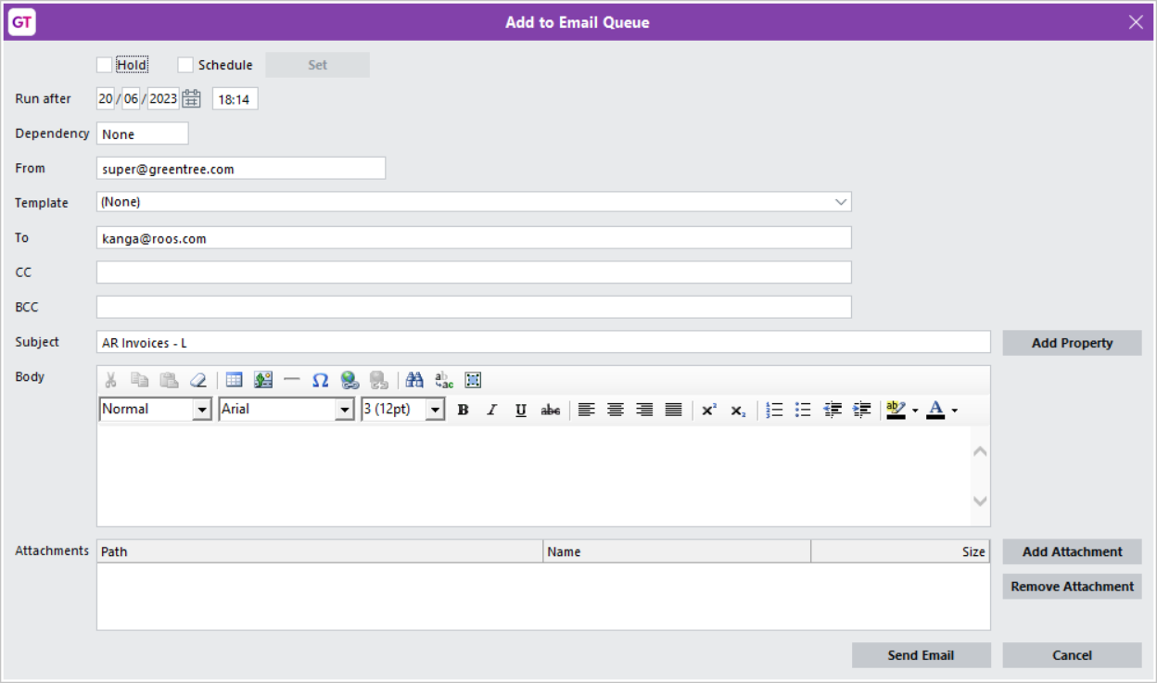The image size is (1157, 683).
Task: Open font color dropdown arrow
Action: (x=954, y=410)
